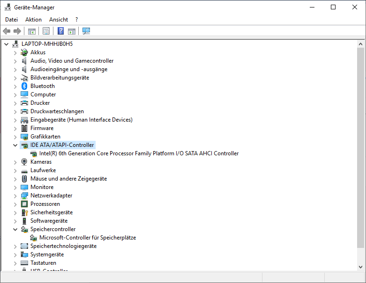Collapse the LAPTOP-MHHJB0H5 root node
The height and width of the screenshot is (283, 366).
pyautogui.click(x=6, y=44)
